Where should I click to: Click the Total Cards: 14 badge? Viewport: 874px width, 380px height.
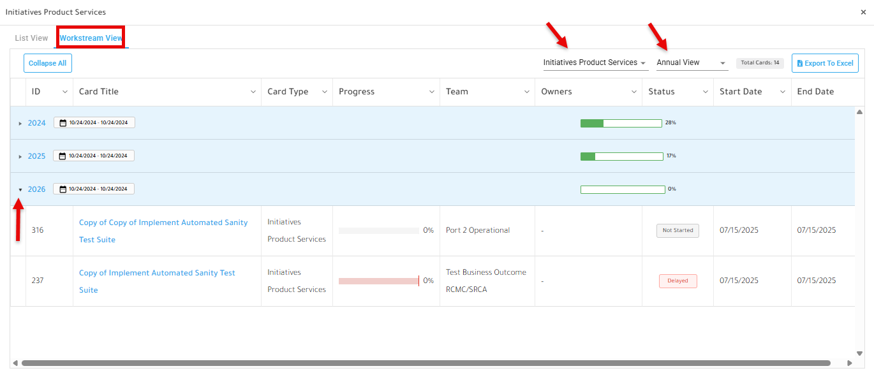click(x=760, y=63)
